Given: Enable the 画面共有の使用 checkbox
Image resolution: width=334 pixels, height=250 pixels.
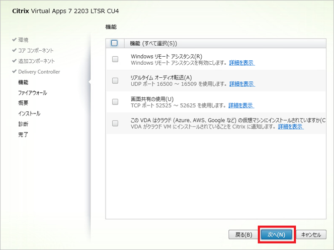Looking at the screenshot, I should (115, 102).
